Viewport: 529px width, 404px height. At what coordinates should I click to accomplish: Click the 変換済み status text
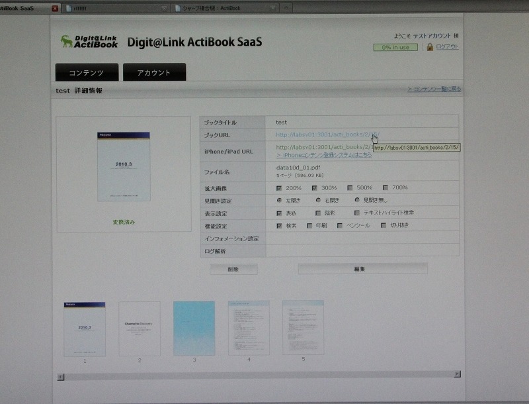[x=124, y=222]
